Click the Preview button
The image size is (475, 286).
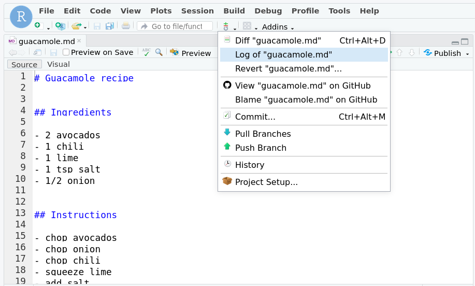(x=190, y=53)
